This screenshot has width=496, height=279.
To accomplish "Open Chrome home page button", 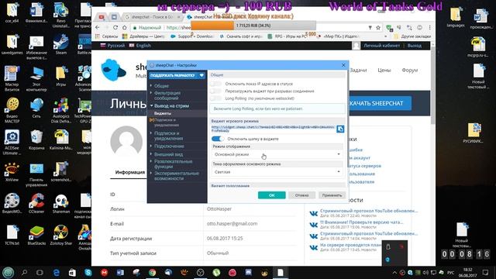I will pyautogui.click(x=125, y=28).
